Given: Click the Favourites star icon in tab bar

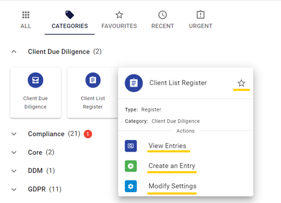Looking at the screenshot, I should 119,15.
